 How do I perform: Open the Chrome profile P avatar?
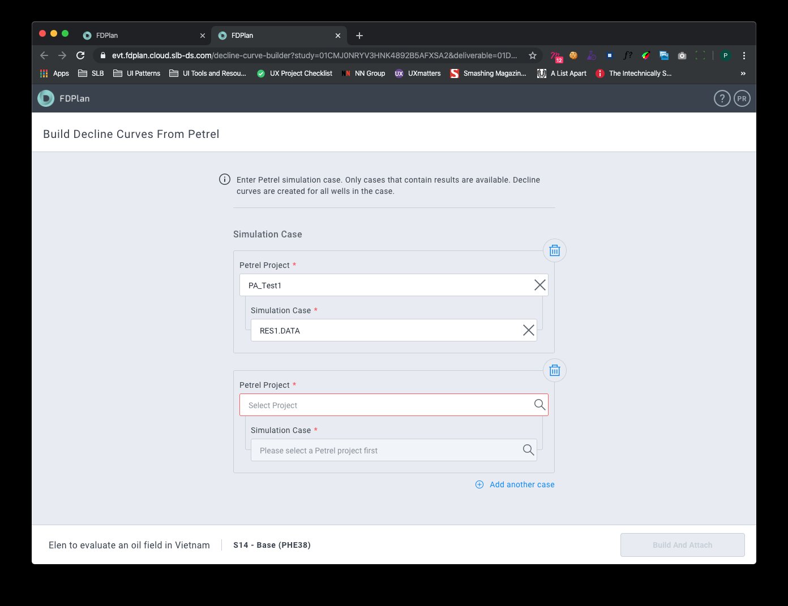coord(725,55)
